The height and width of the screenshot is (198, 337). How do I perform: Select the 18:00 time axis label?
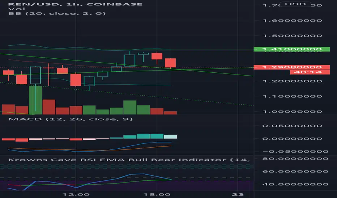tap(157, 194)
